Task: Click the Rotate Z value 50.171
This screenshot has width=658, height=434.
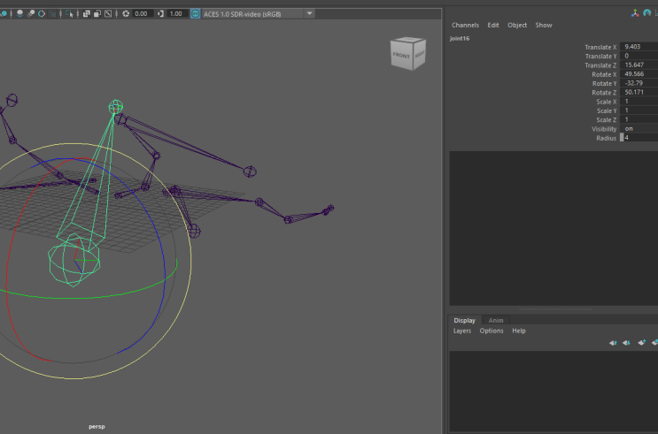Action: click(639, 92)
